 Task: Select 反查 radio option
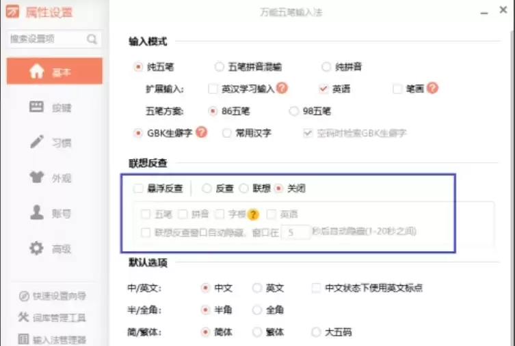[207, 188]
